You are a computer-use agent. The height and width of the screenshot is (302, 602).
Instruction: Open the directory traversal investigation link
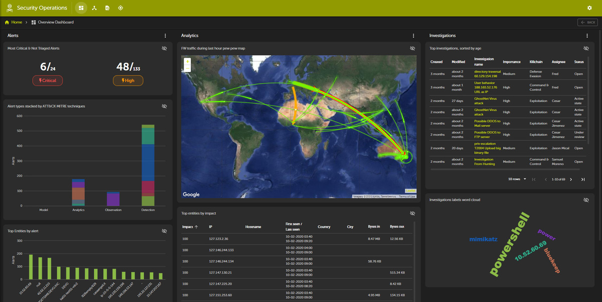(487, 73)
